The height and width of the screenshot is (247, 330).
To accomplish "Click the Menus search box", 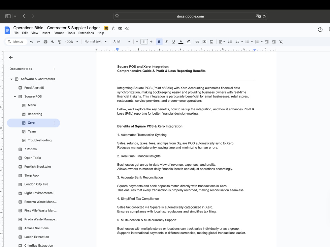I will coord(16,42).
